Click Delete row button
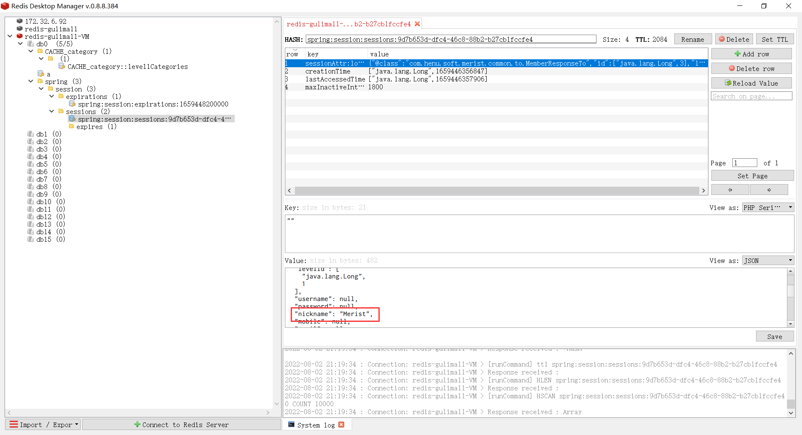 point(751,68)
